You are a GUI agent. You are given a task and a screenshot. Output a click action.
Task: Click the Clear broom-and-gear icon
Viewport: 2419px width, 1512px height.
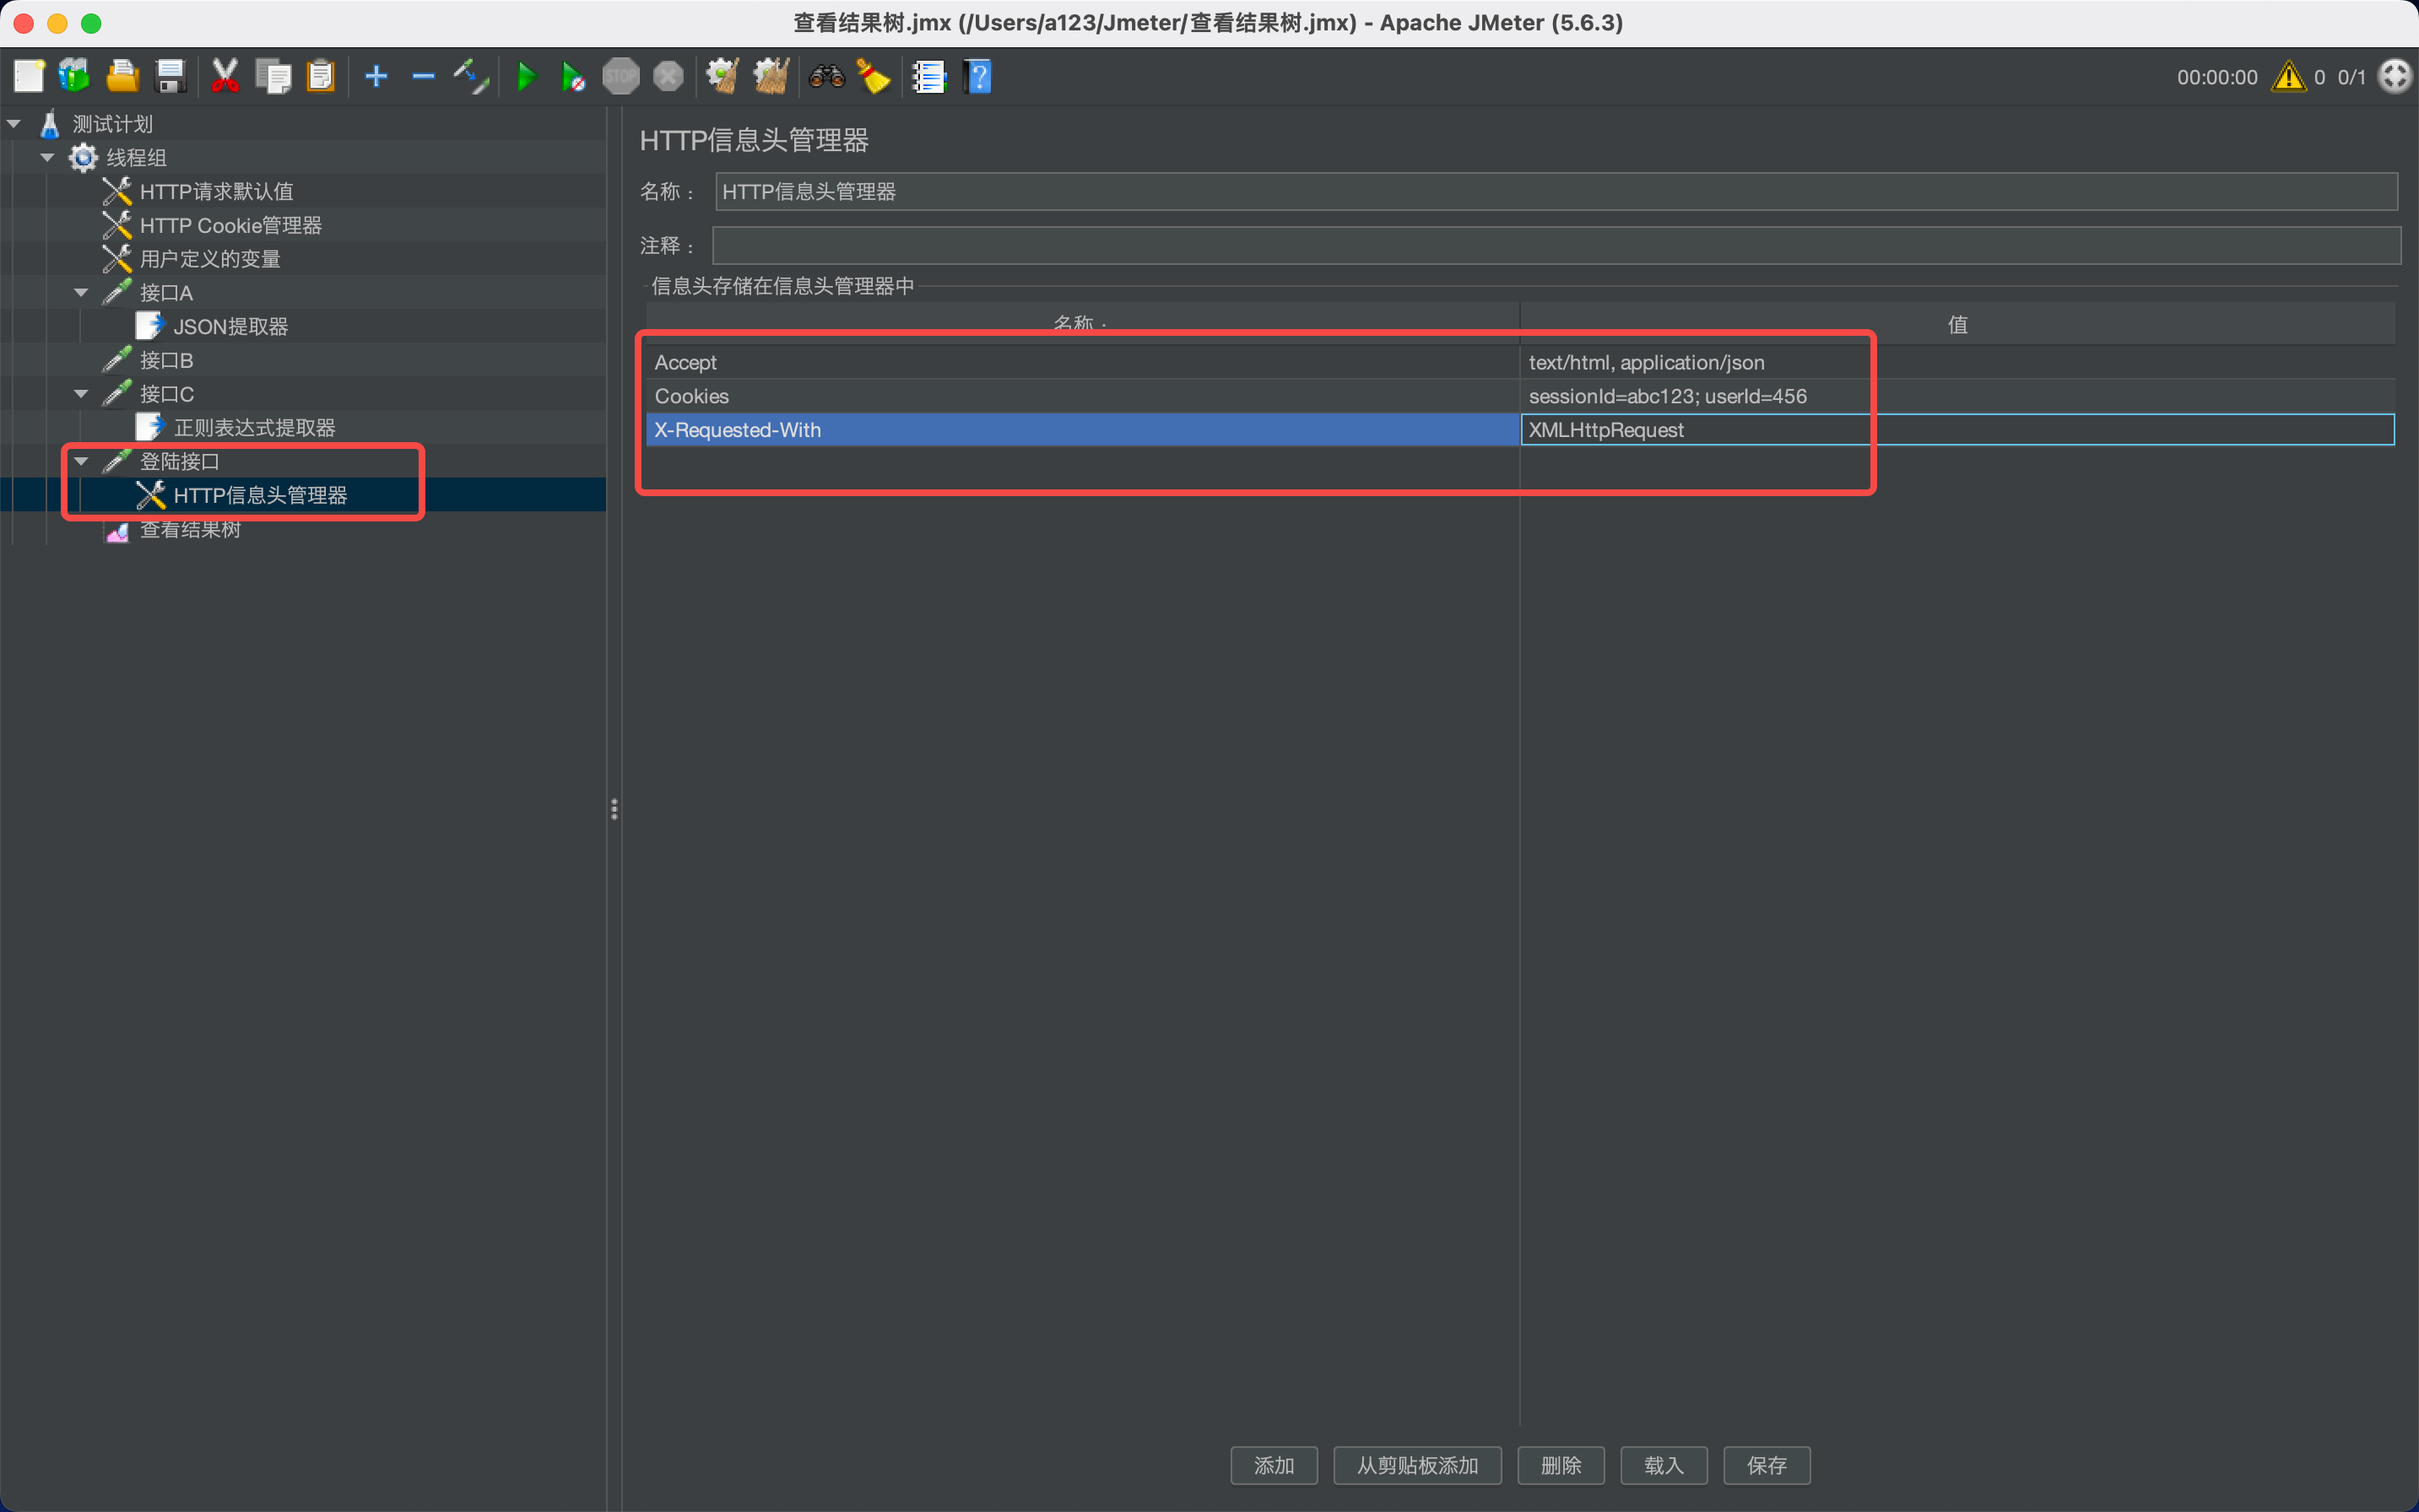722,77
